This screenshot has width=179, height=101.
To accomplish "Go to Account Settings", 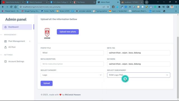I will coord(16,61).
